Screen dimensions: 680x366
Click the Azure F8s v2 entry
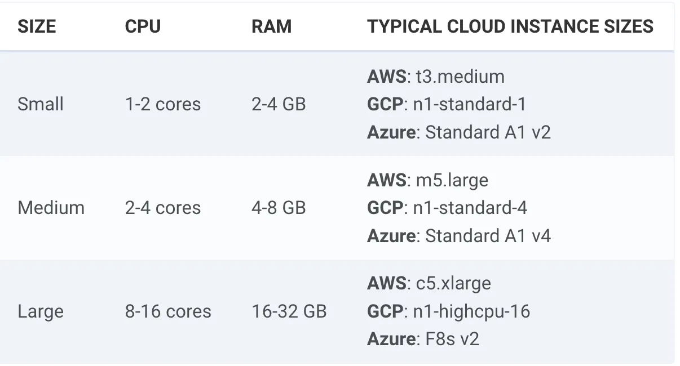(423, 339)
